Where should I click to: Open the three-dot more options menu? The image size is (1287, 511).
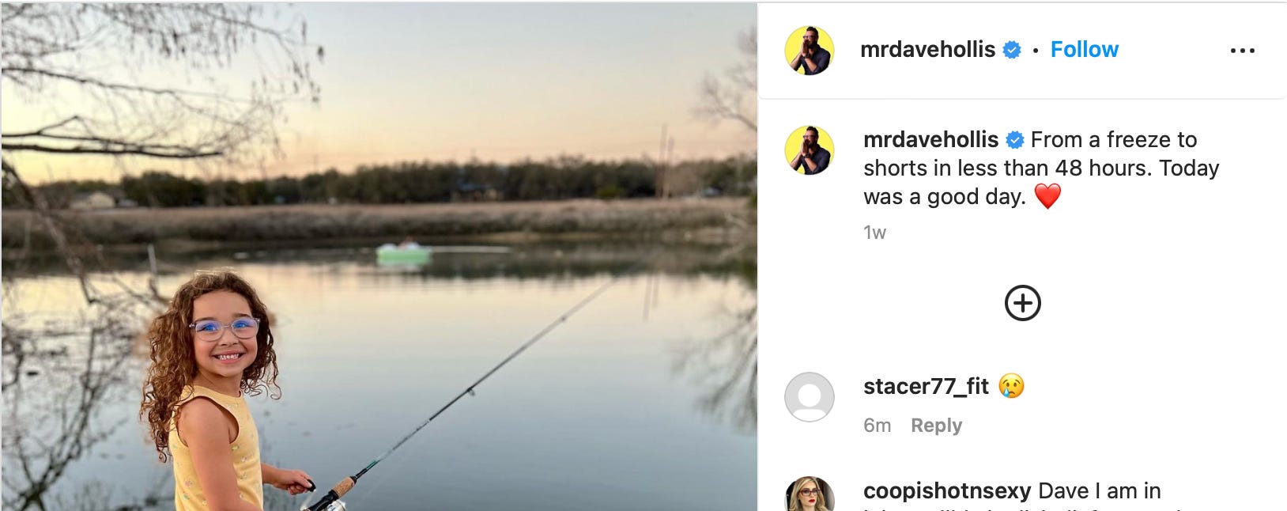coord(1242,51)
